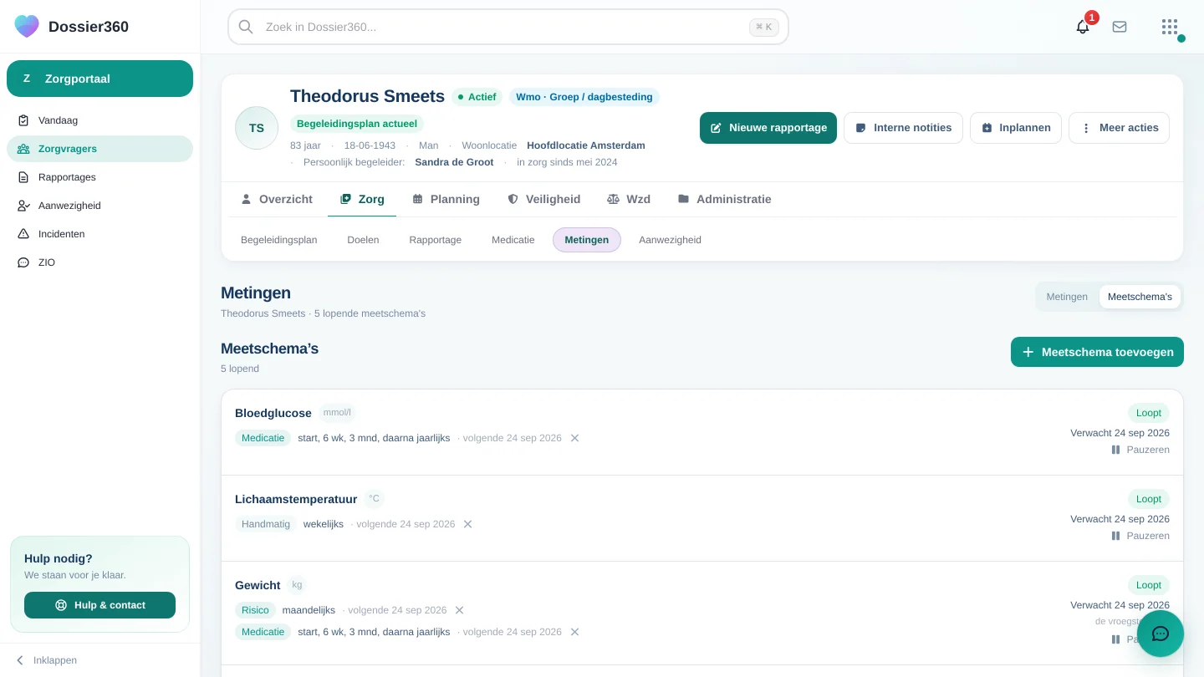Click Hulp & contact button

99,605
